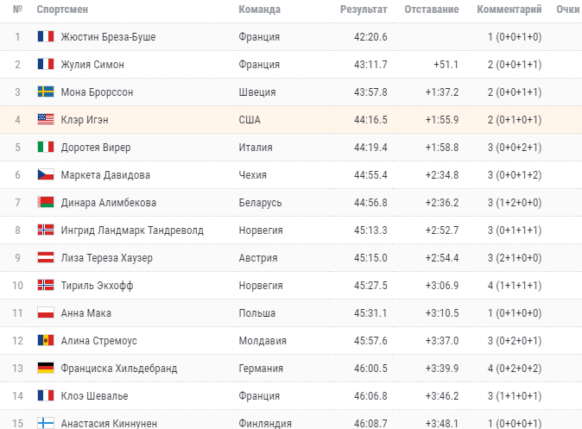The image size is (582, 429).
Task: Click the Команда column header
Action: point(259,9)
